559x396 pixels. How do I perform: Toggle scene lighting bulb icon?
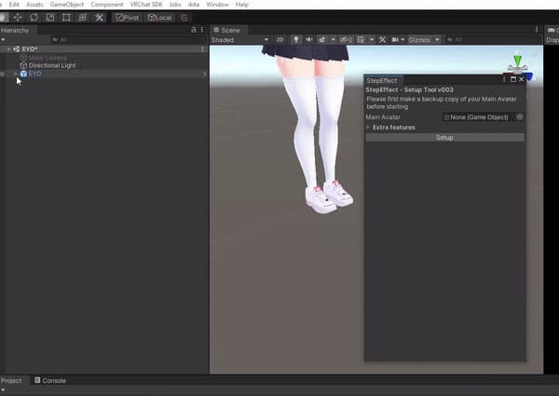pyautogui.click(x=296, y=40)
